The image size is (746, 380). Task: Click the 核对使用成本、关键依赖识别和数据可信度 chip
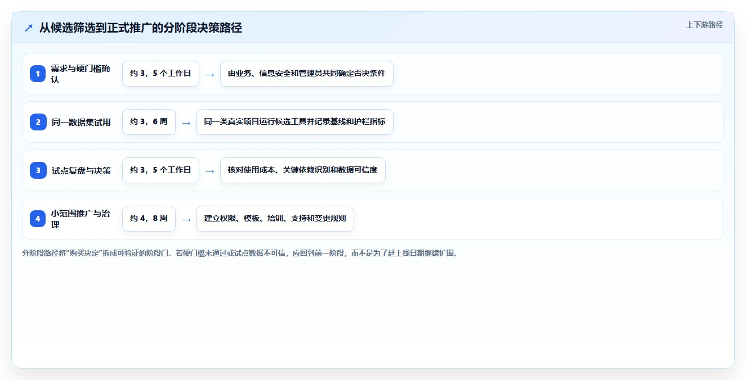click(302, 170)
